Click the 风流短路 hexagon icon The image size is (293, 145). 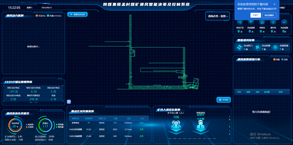(x=284, y=22)
